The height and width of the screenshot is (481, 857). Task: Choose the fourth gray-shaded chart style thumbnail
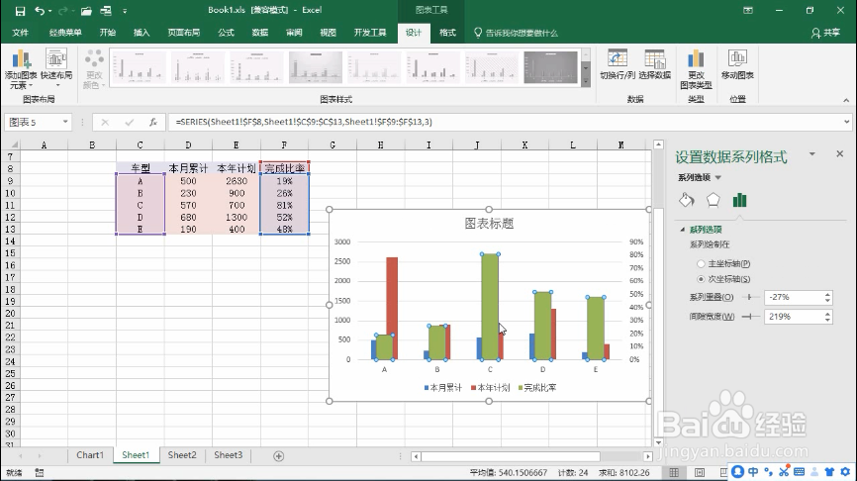point(316,67)
